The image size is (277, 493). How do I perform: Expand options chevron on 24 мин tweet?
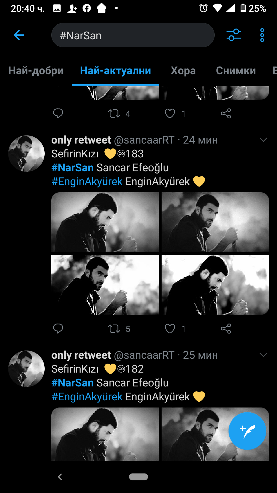click(263, 140)
